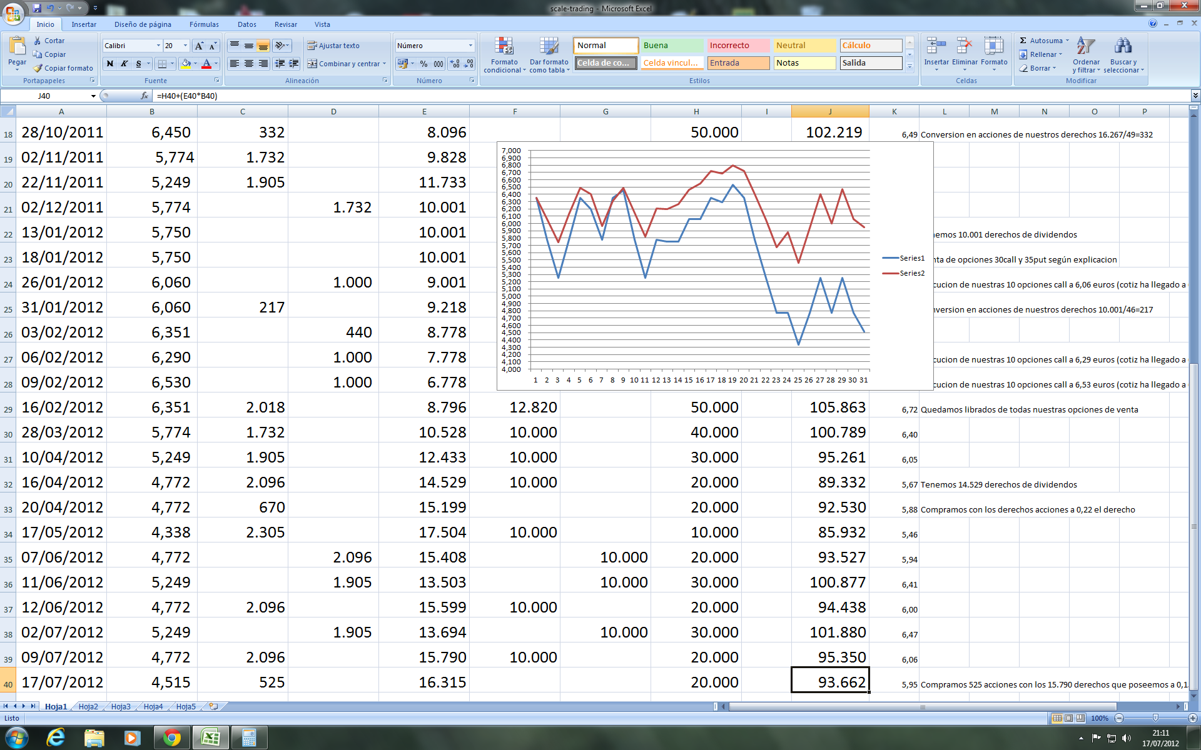Toggle bold (N) formatting
The width and height of the screenshot is (1201, 750).
(110, 64)
